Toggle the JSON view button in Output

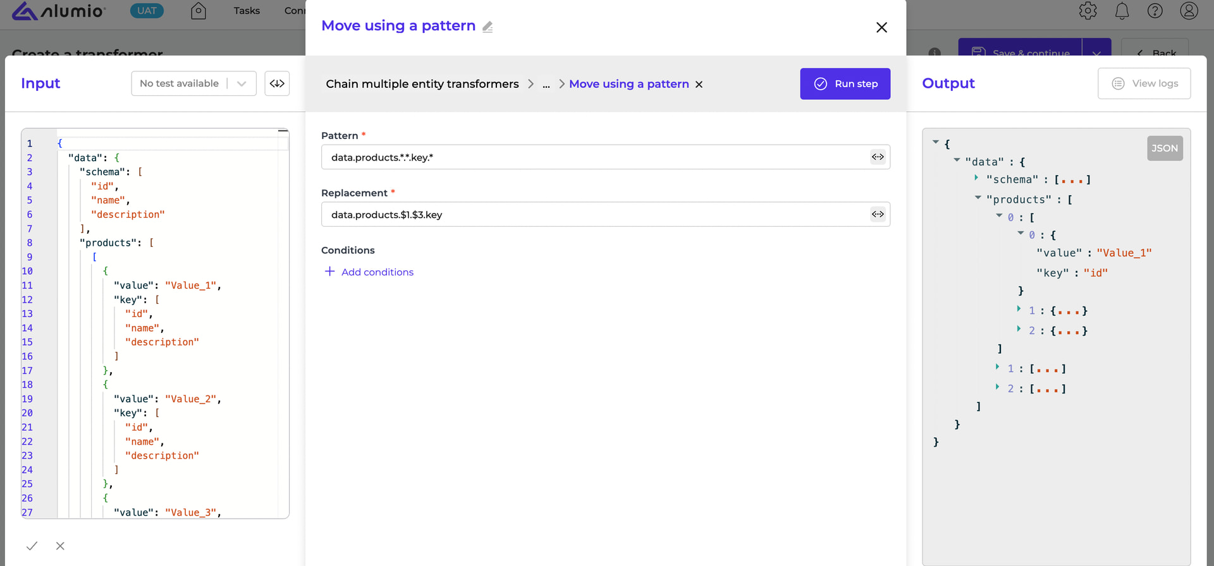pos(1164,148)
